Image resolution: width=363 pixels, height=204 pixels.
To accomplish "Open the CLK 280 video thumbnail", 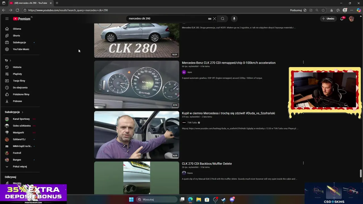I will 137,41.
